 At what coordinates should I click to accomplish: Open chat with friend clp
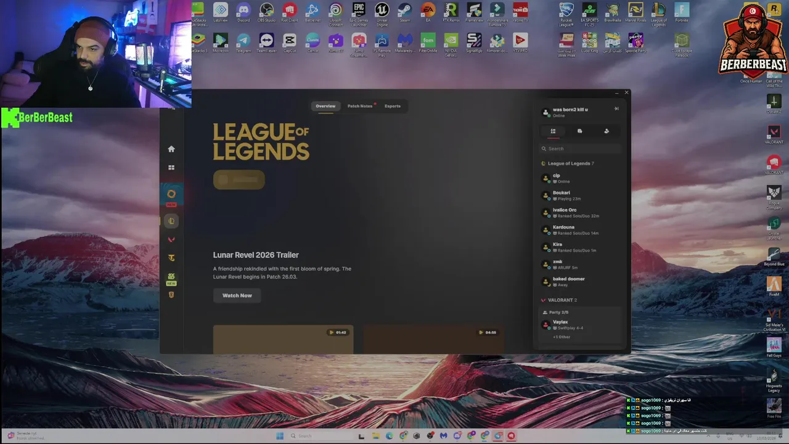[581, 178]
